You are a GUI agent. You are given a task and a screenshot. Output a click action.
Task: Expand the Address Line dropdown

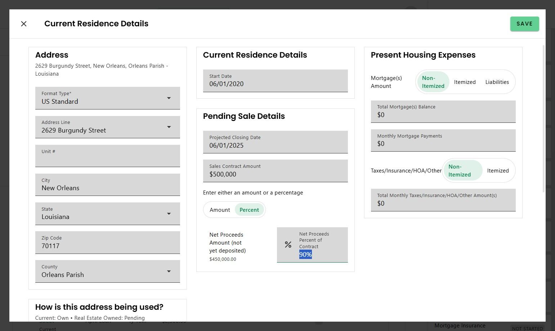tap(169, 127)
